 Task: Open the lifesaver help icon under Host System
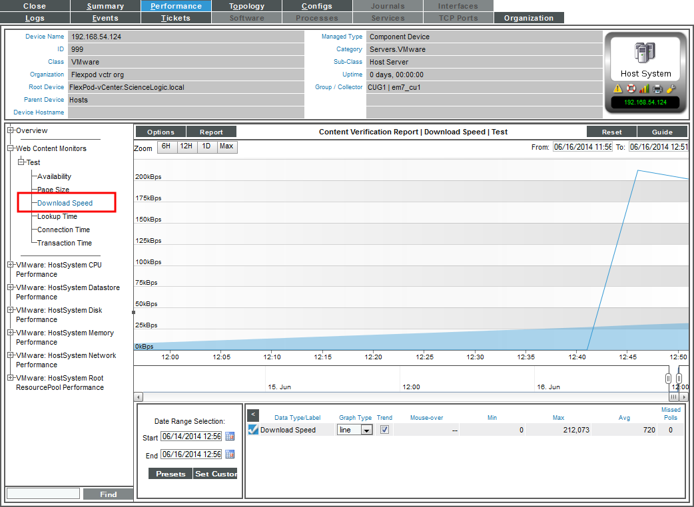(631, 88)
